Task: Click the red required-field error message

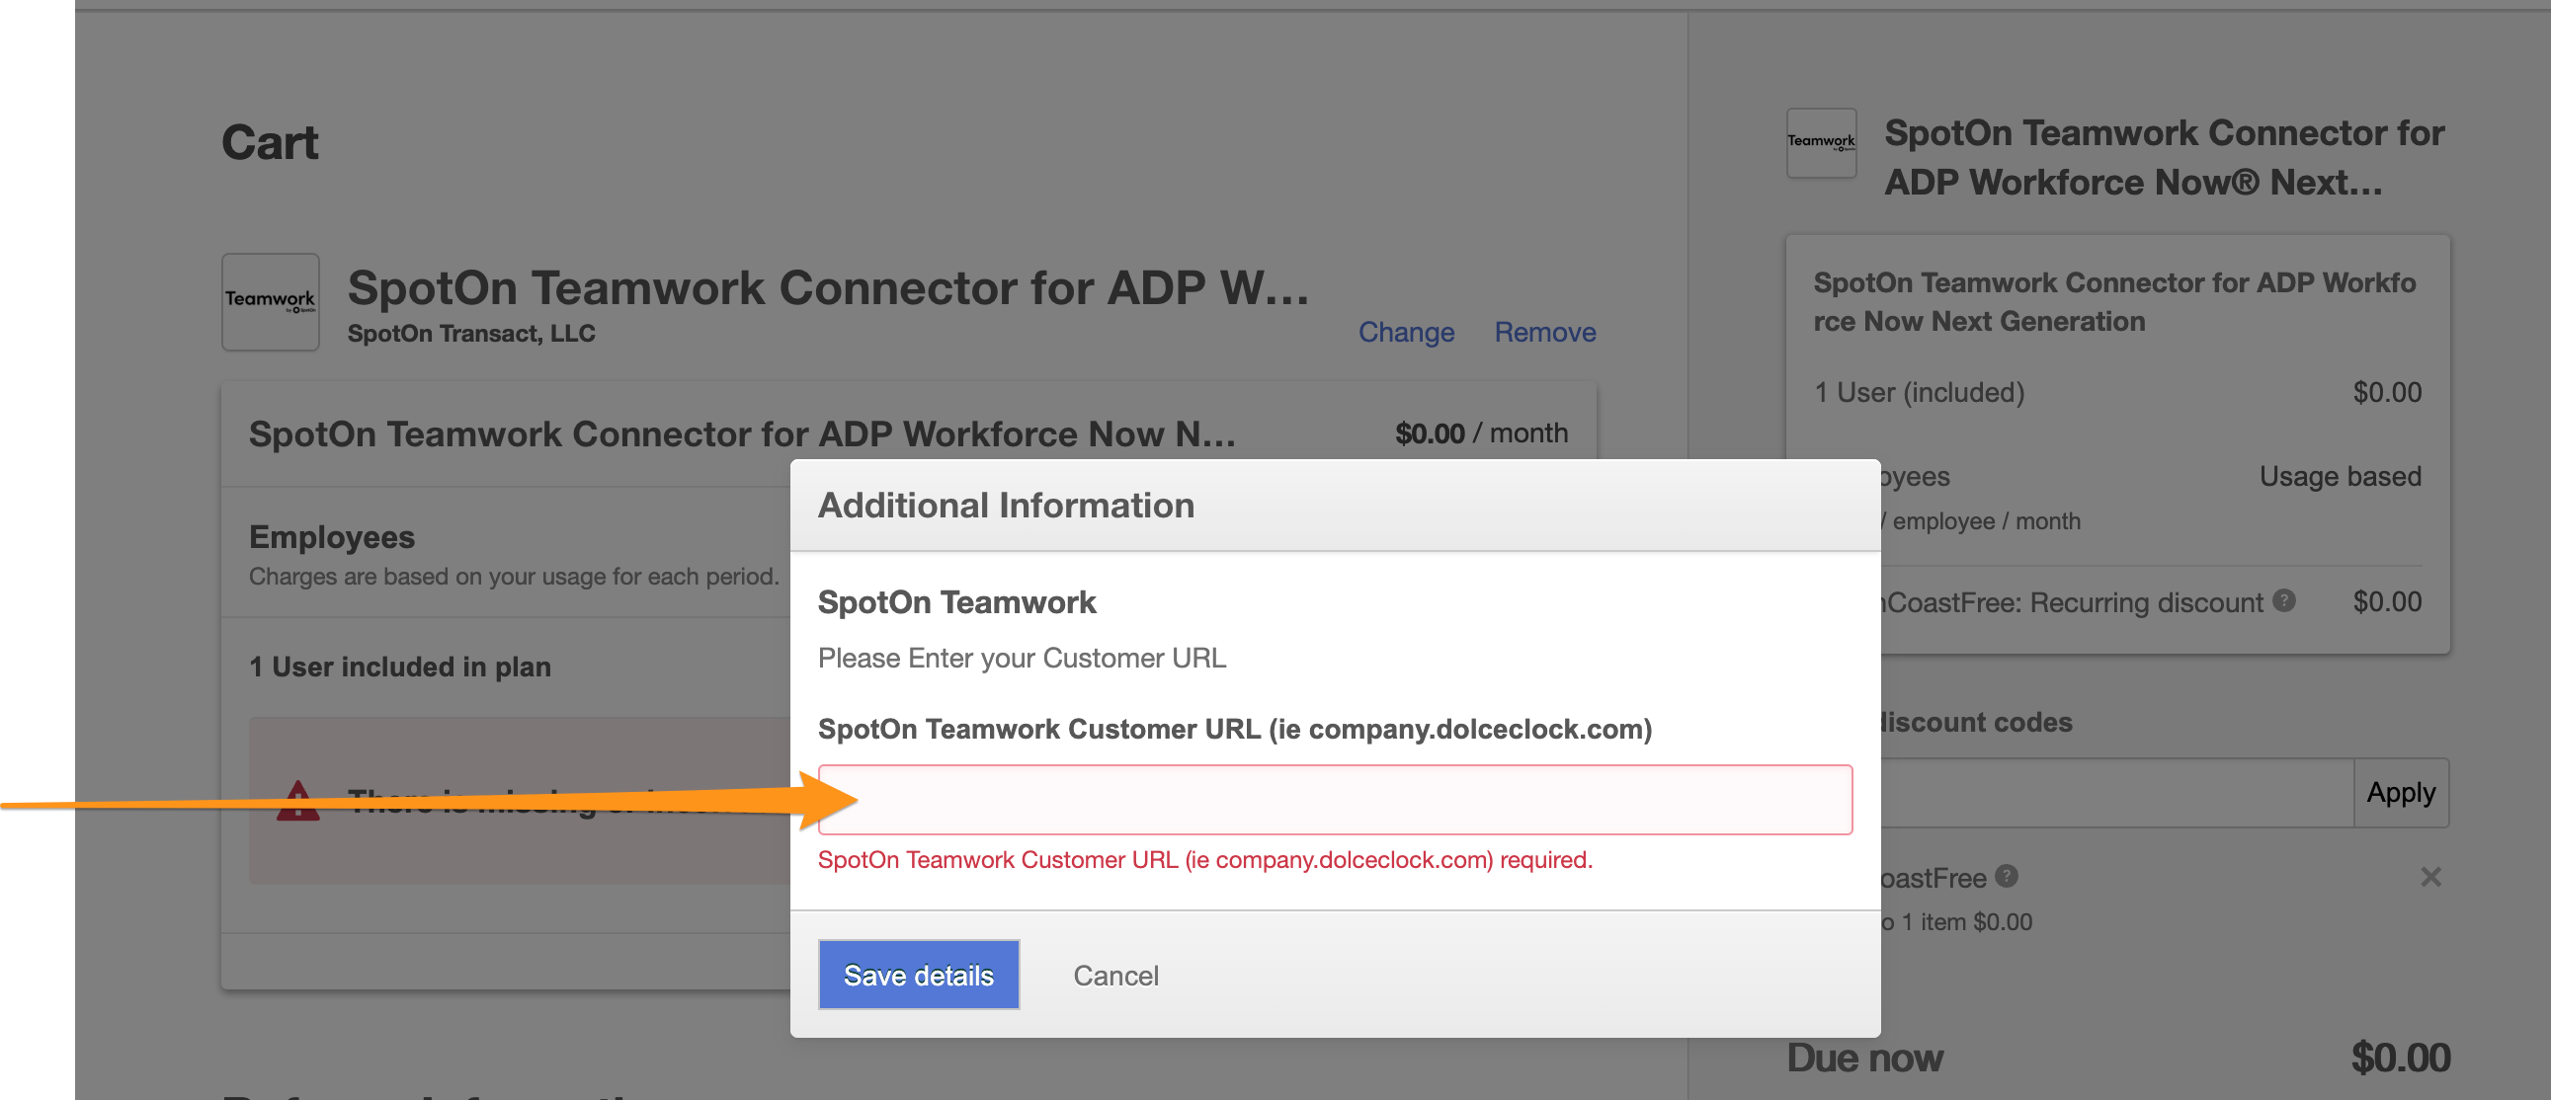Action: point(1204,859)
